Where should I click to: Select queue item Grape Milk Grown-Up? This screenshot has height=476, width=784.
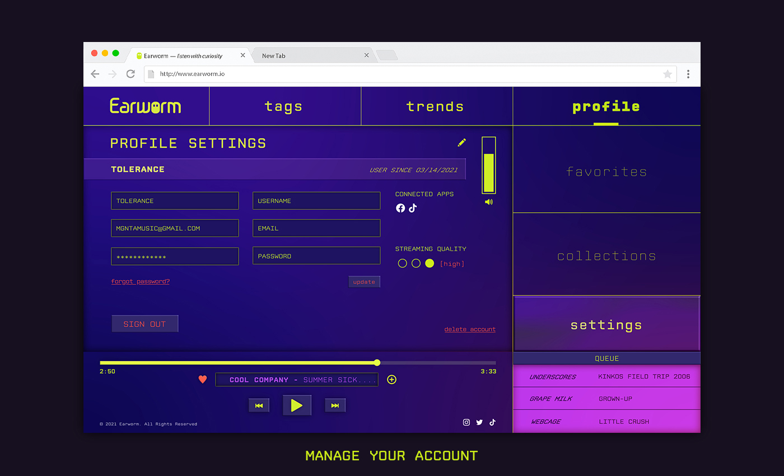pyautogui.click(x=606, y=399)
